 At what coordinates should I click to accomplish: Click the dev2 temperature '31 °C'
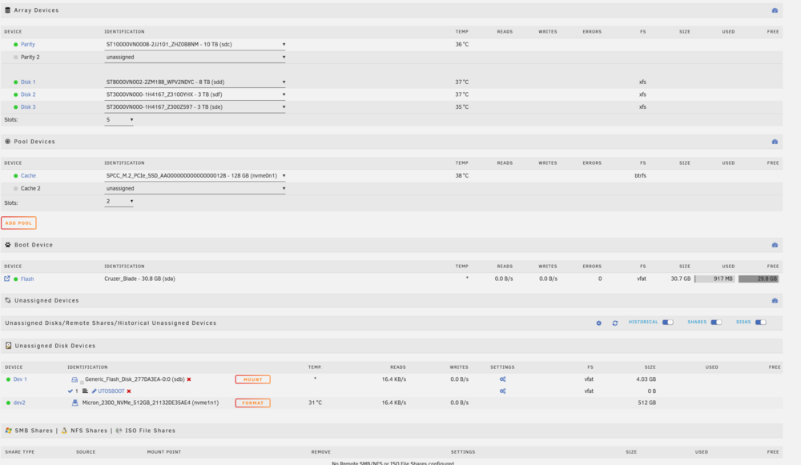[x=315, y=403]
